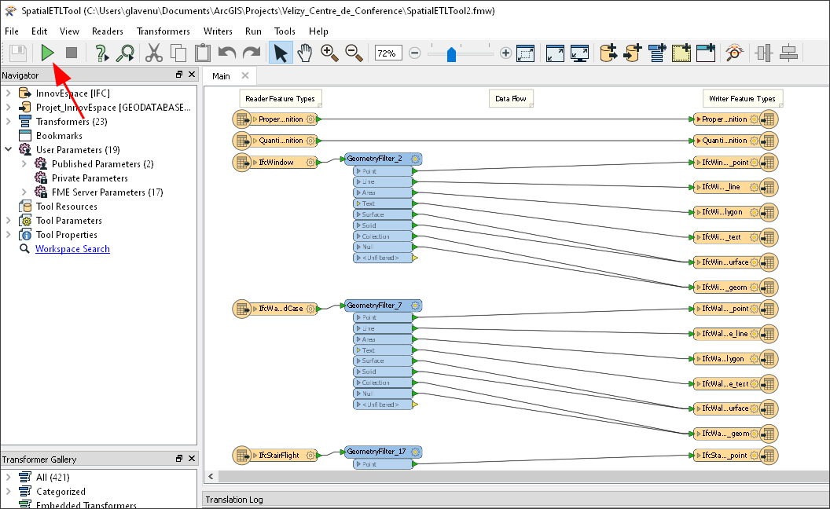
Task: Open GeometryFilter_17 properties gear
Action: coord(416,452)
